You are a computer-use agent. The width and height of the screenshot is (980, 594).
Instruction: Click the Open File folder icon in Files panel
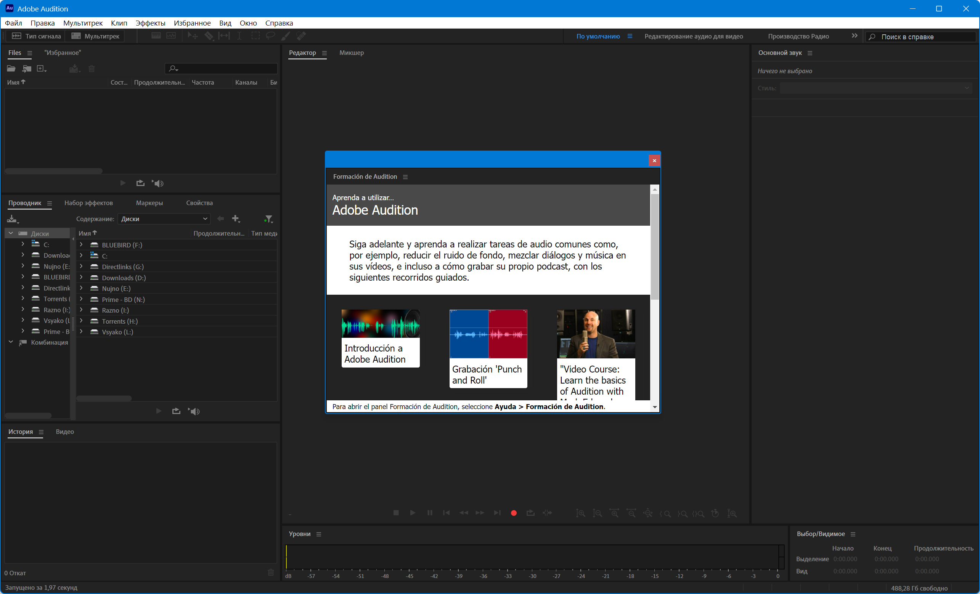click(11, 69)
